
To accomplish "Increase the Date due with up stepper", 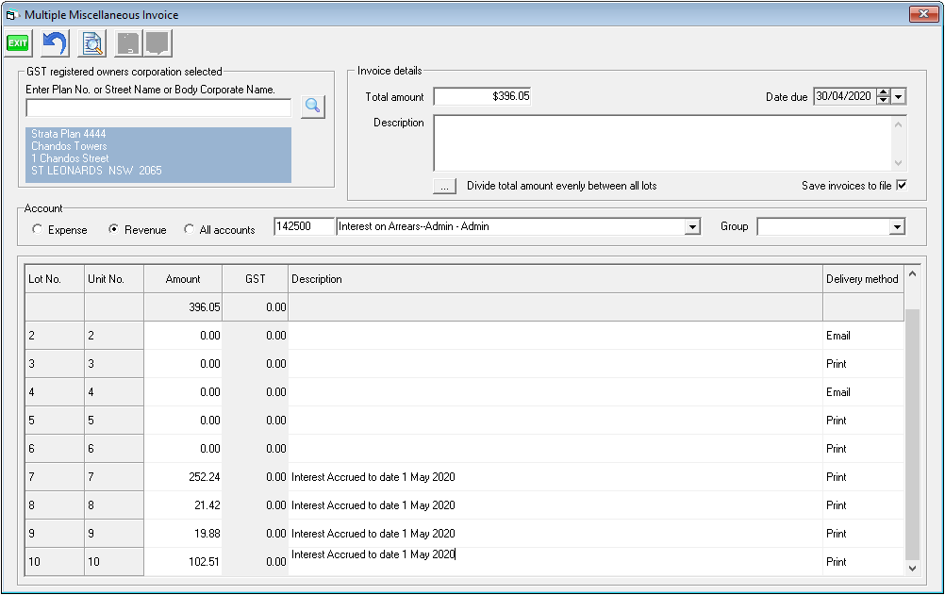I will 884,92.
